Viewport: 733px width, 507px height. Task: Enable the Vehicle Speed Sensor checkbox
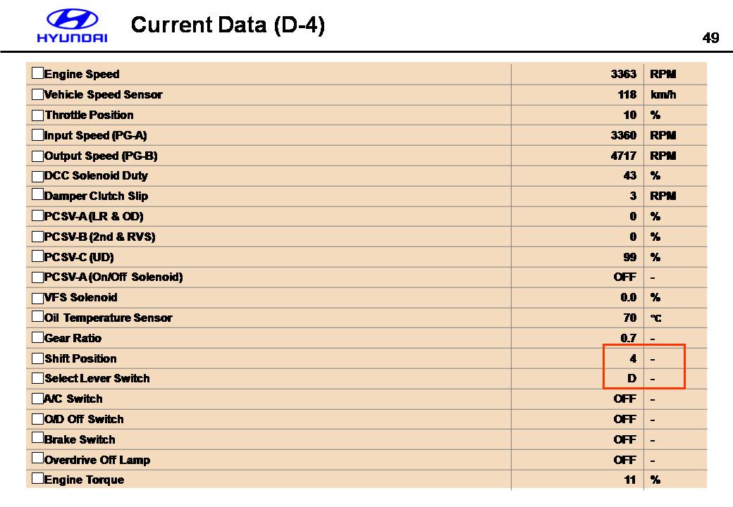click(x=37, y=94)
